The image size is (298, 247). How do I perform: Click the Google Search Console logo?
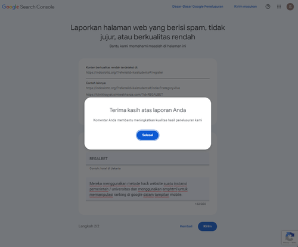click(x=28, y=7)
